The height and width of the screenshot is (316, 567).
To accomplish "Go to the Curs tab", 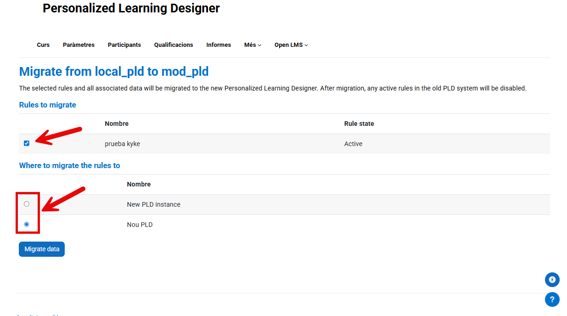I will [43, 45].
